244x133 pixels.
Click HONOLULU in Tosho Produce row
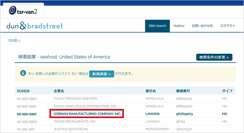tap(155, 98)
